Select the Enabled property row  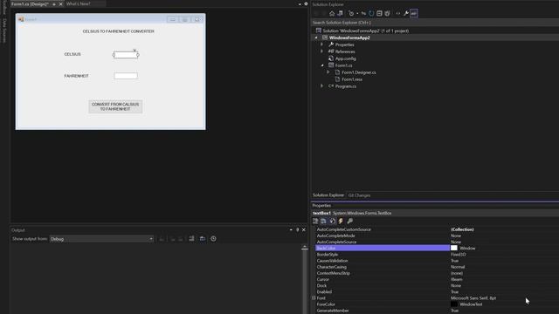pos(437,292)
